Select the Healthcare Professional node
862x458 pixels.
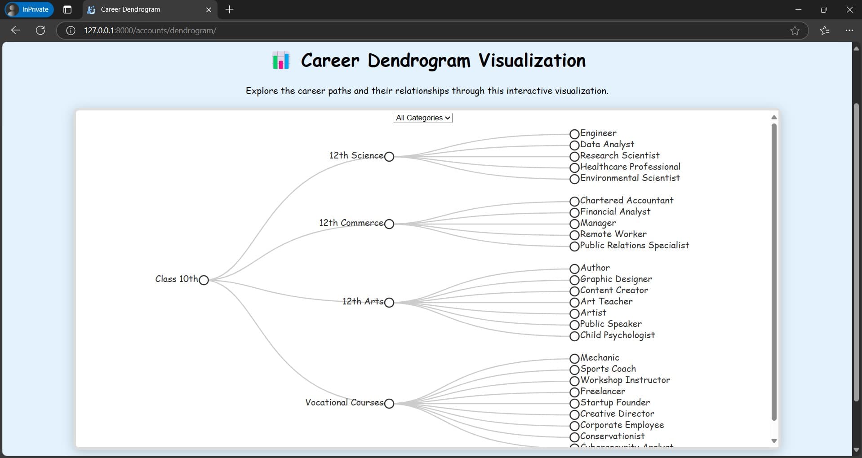click(574, 168)
